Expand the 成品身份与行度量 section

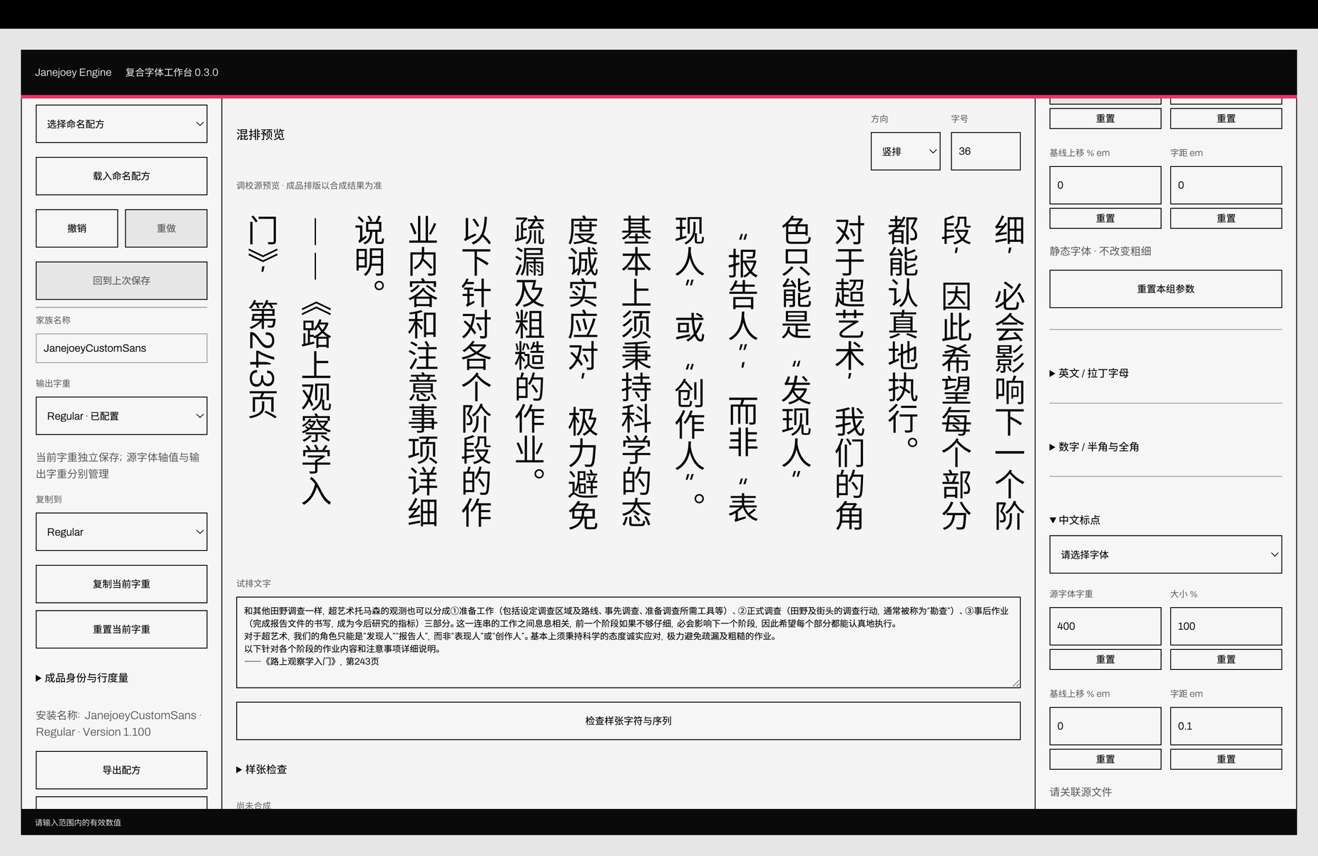click(x=82, y=678)
